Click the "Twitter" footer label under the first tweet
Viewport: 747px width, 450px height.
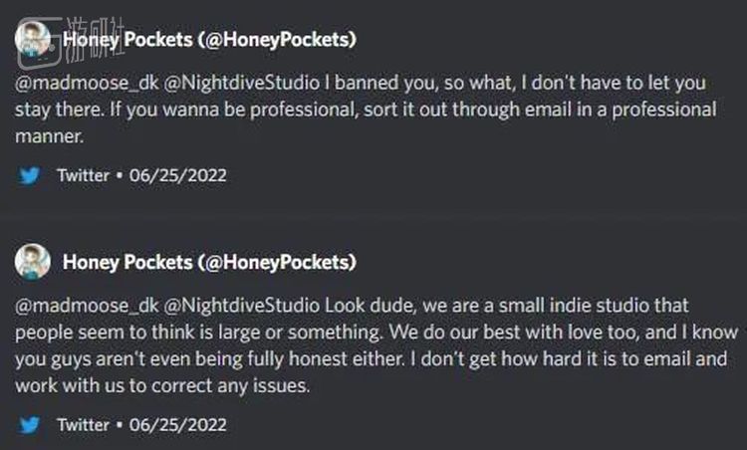(x=83, y=175)
